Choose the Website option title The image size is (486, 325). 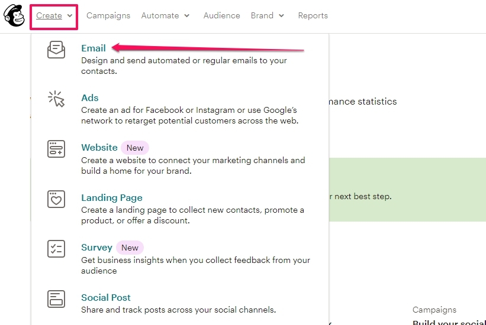(x=99, y=148)
